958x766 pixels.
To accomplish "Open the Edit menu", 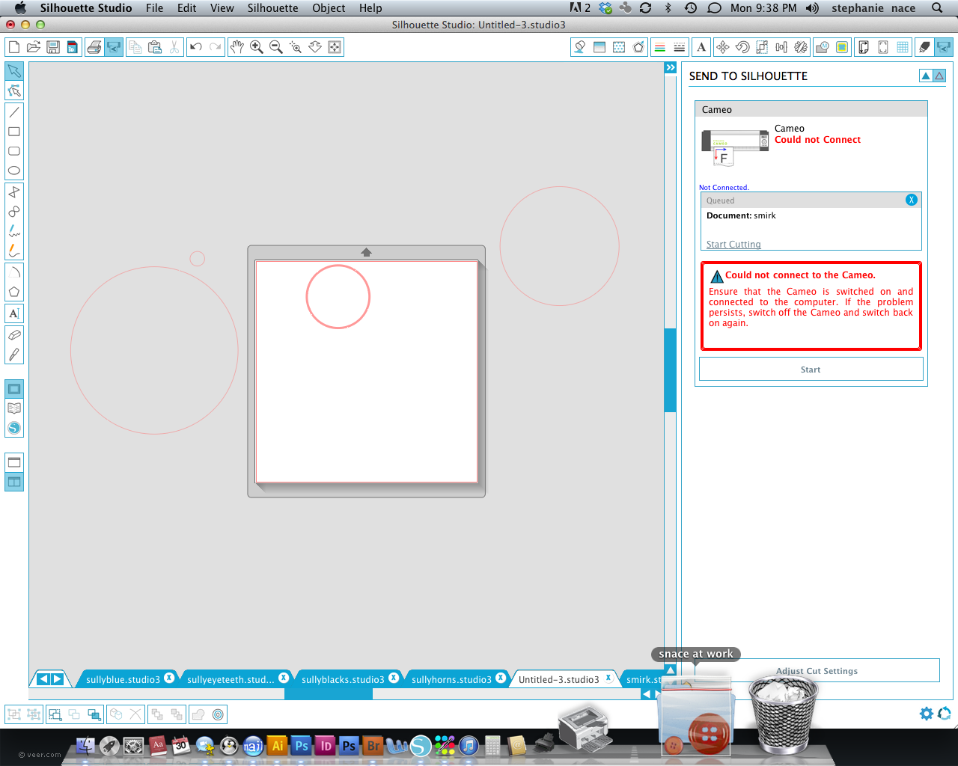I will pyautogui.click(x=187, y=7).
